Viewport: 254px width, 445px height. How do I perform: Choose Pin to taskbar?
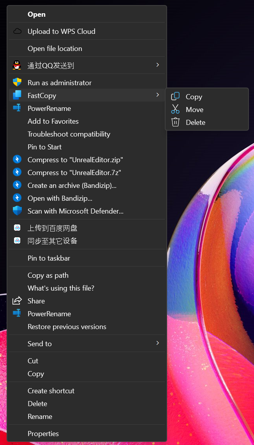pos(87,258)
